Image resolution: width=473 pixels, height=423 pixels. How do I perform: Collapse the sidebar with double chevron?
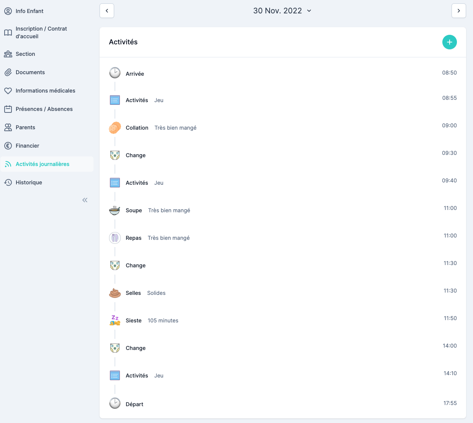click(85, 200)
